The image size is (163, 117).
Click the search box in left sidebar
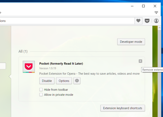(3, 66)
